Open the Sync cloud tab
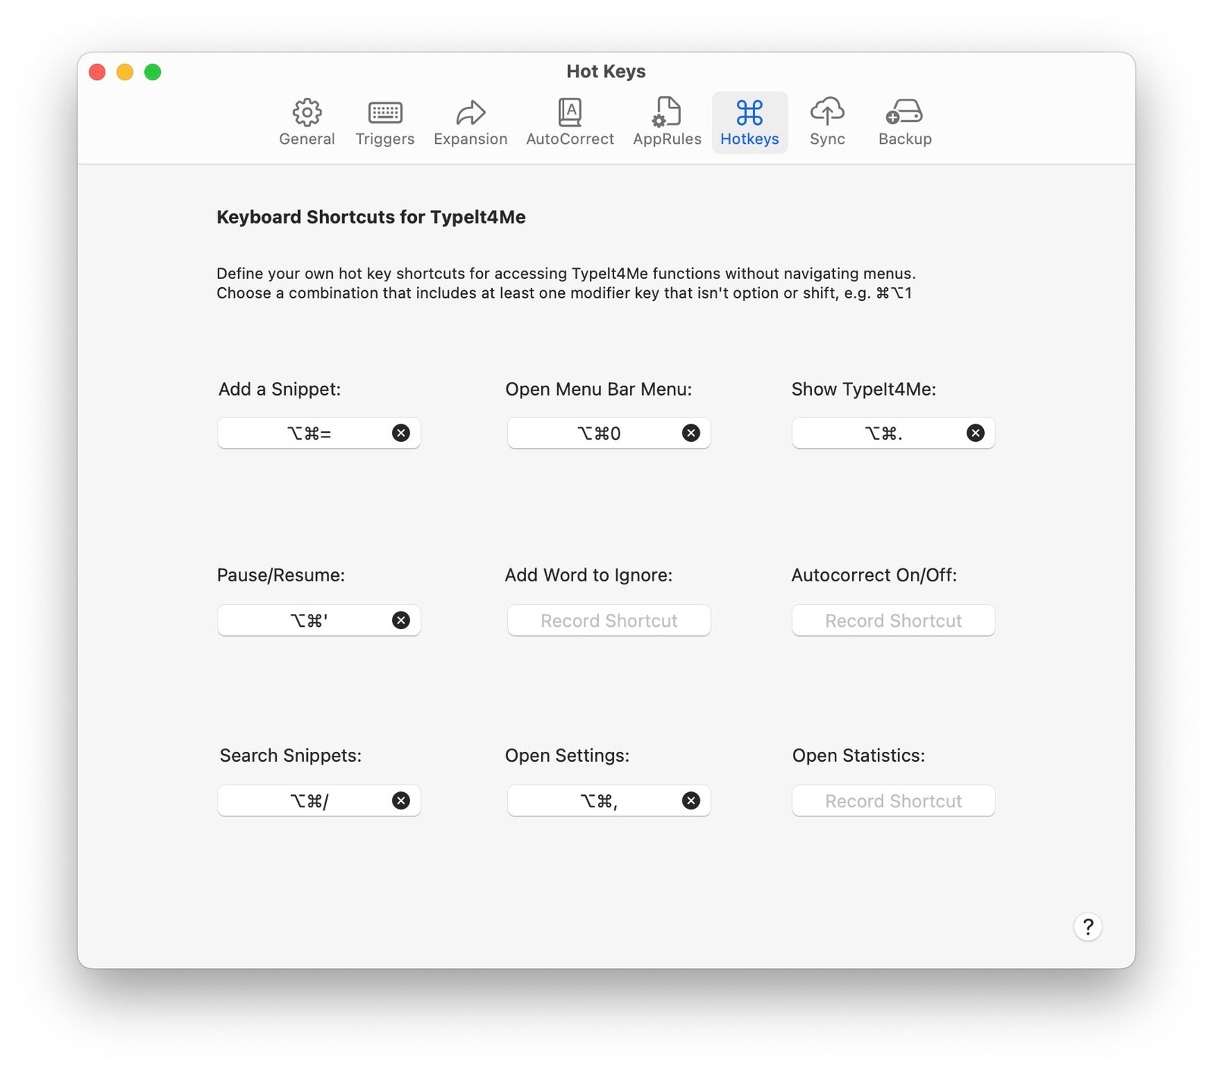The width and height of the screenshot is (1213, 1071). coord(826,122)
